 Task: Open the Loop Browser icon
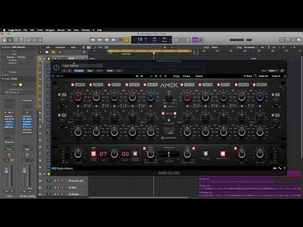tap(293, 40)
